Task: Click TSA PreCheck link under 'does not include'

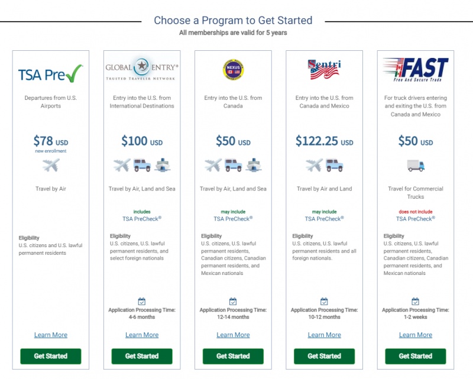Action: (416, 219)
